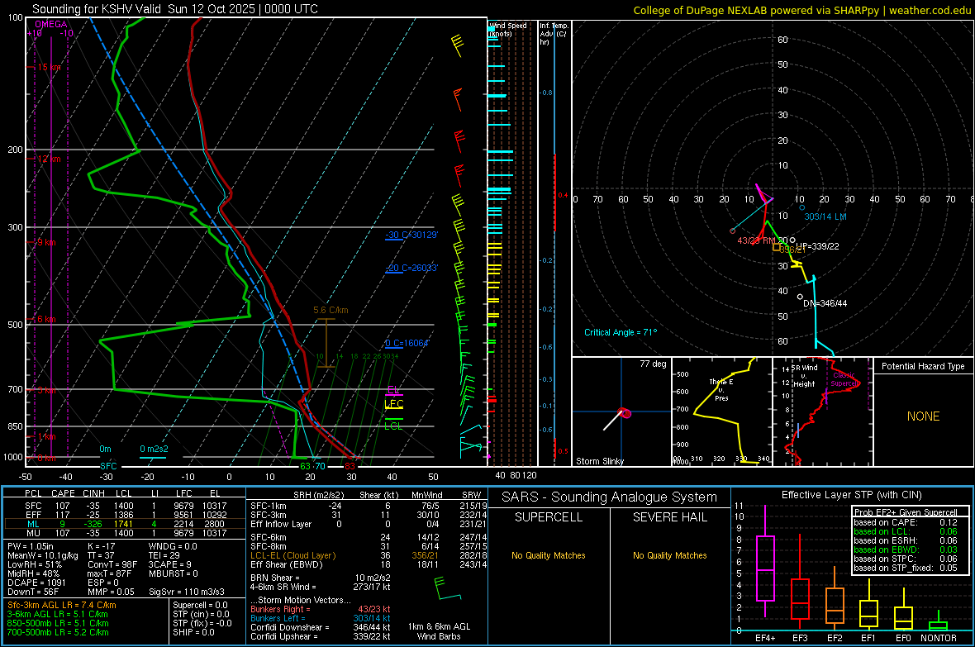Click '43/23 RM' on the hodograph

tap(756, 240)
